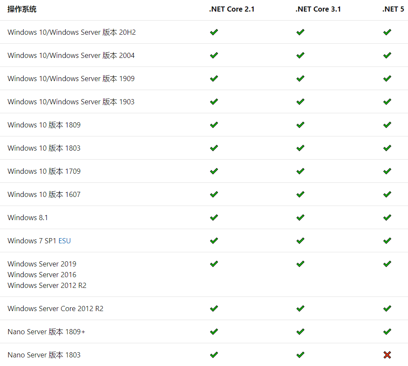408x366 pixels.
Task: Click the .NET Core 2.1 checkmark for Windows Server 2019
Action: (214, 264)
